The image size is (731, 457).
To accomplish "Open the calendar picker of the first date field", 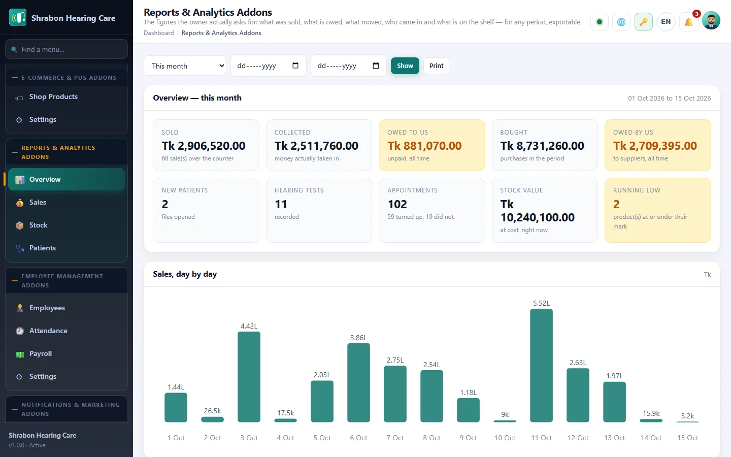I will pyautogui.click(x=295, y=66).
